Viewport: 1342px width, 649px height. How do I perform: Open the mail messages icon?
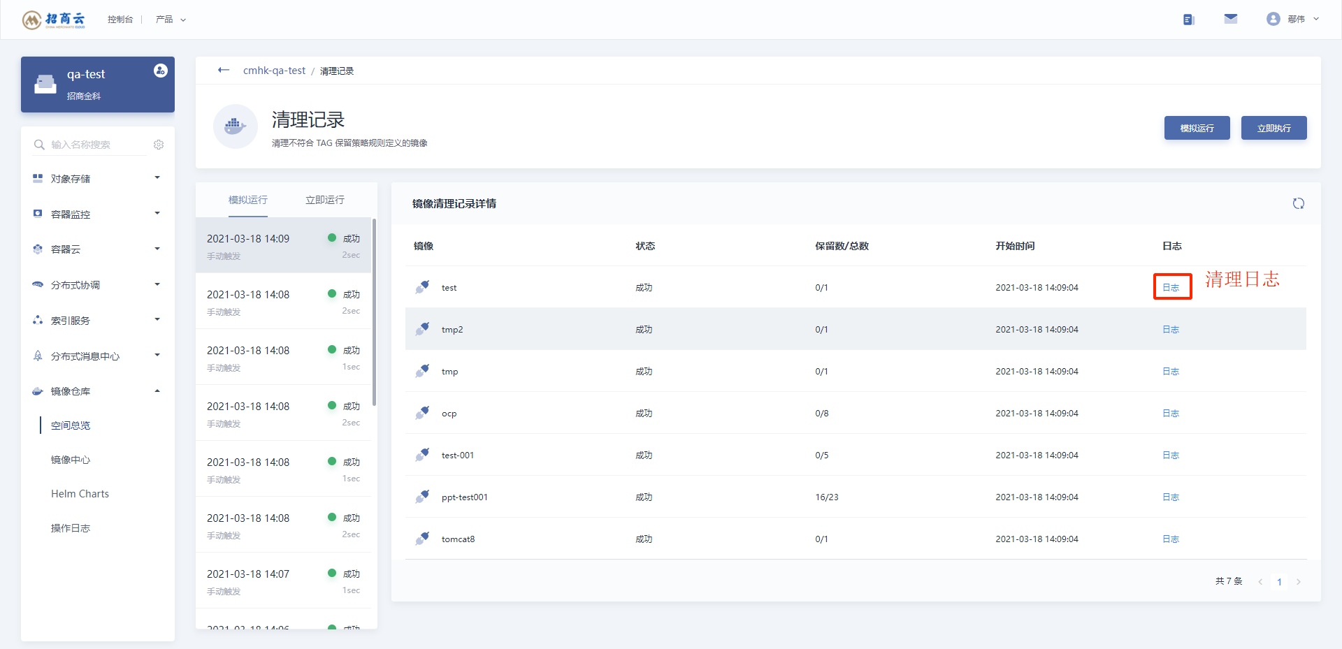click(x=1231, y=19)
